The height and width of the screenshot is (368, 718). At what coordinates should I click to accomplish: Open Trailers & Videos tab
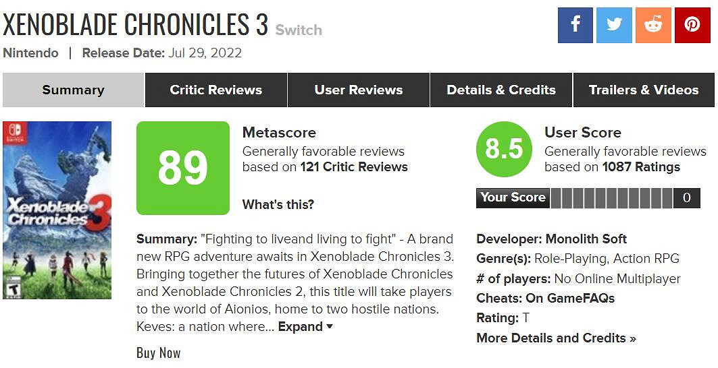point(643,90)
